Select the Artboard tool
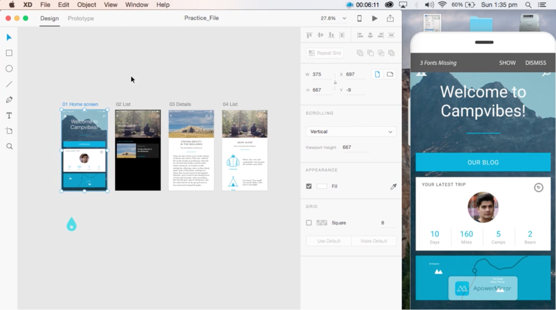 (x=9, y=131)
